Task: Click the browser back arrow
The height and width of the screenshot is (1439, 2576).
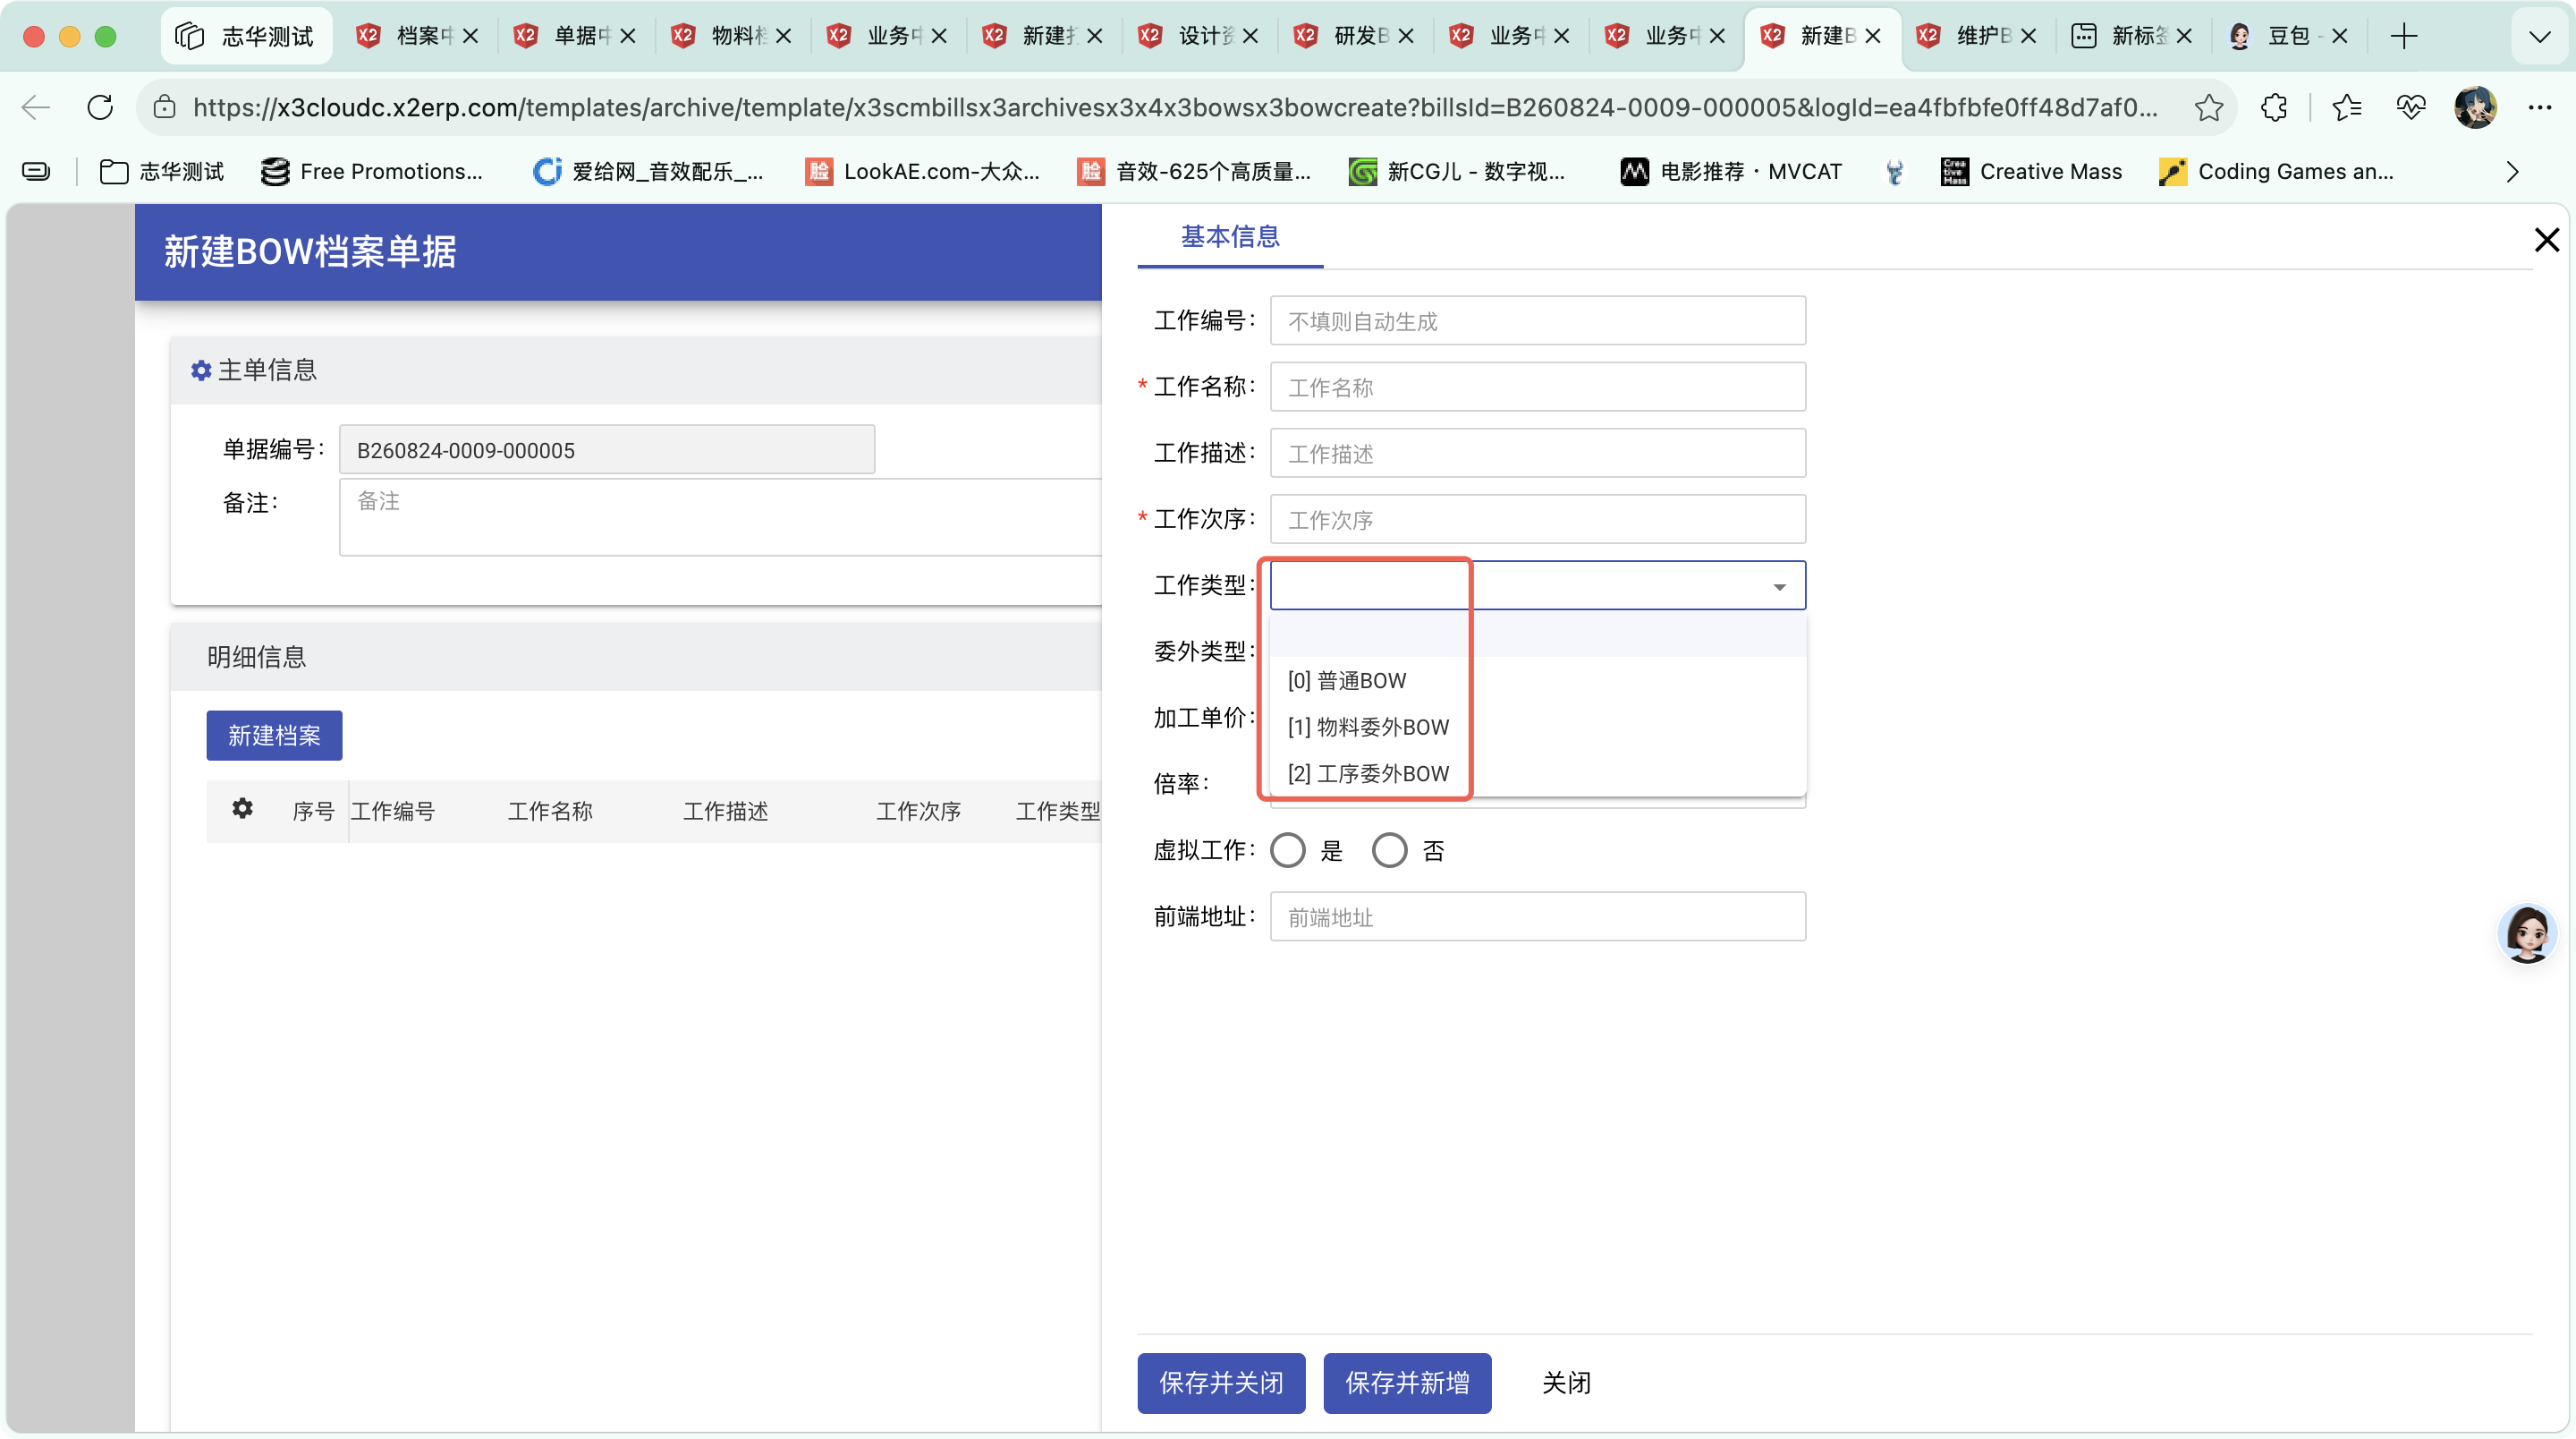Action: pos(36,107)
